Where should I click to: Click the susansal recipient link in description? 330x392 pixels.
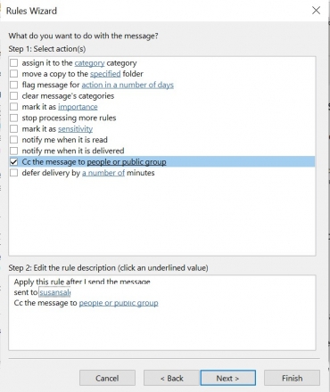tap(55, 292)
